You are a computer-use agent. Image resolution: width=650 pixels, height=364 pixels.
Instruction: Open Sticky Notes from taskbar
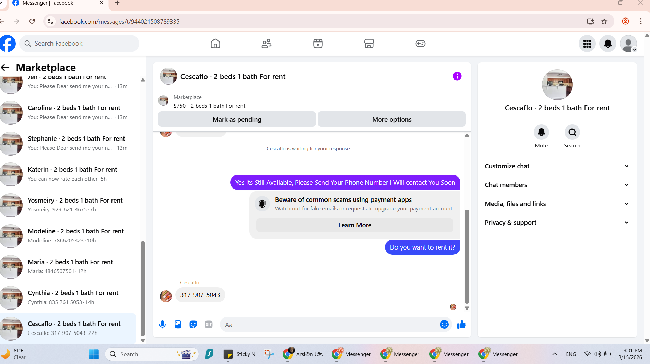(x=239, y=354)
